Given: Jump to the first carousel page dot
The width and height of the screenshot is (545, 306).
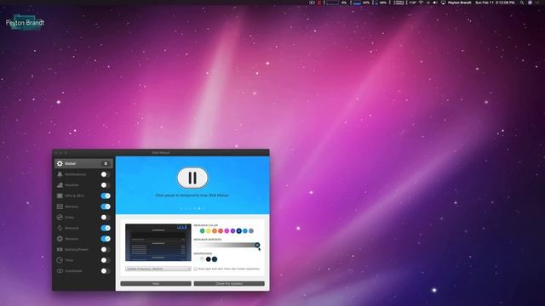Looking at the screenshot, I should (x=181, y=208).
